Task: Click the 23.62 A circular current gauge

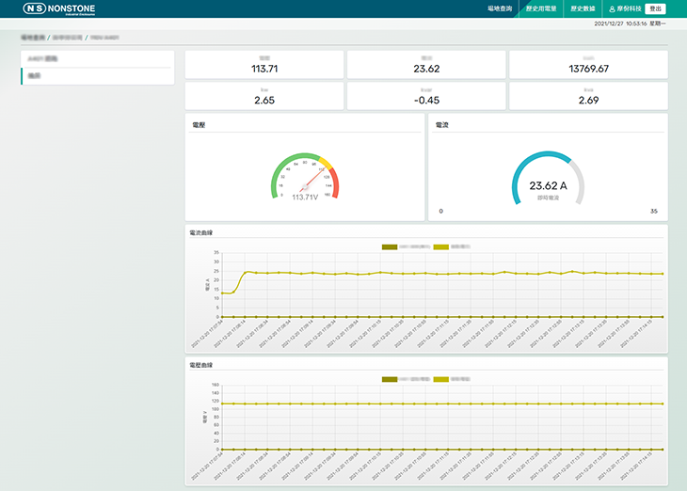Action: pos(548,179)
